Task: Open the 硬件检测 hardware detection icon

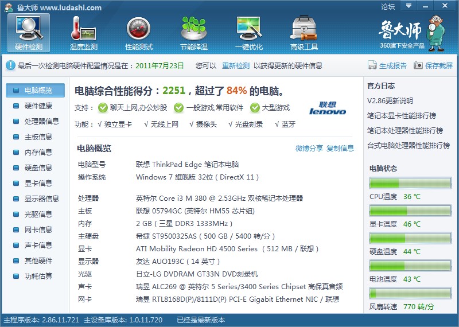Action: point(29,33)
